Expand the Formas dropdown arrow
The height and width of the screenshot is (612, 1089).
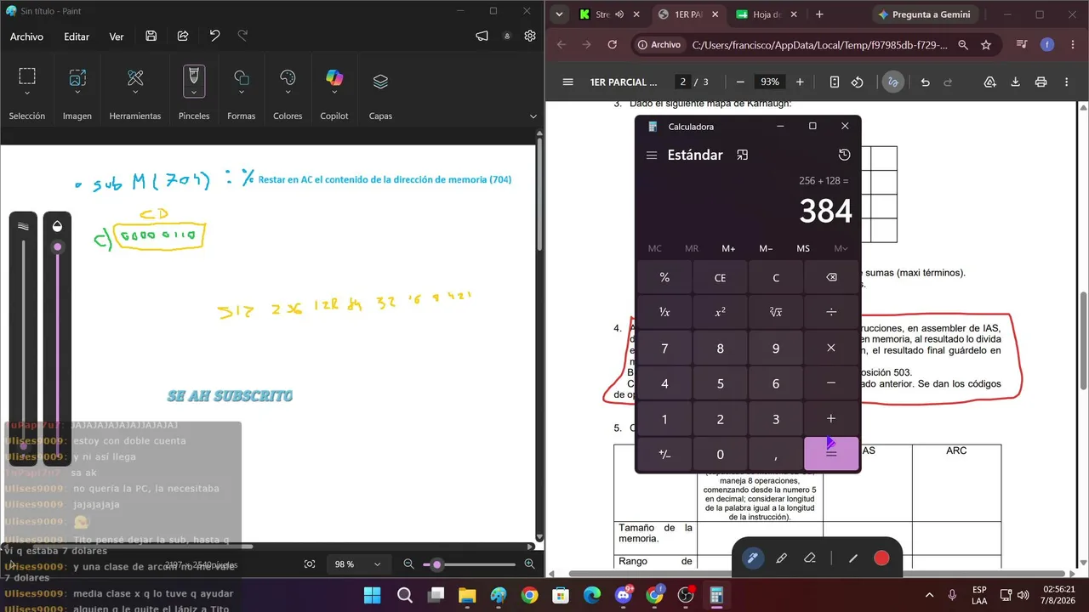(x=242, y=93)
